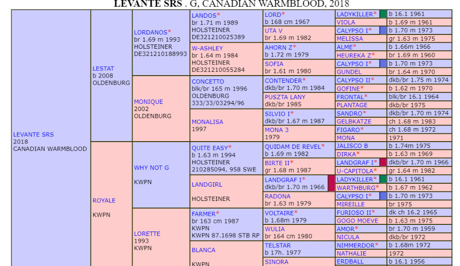Select the CONTENDER ancestor link
The image size is (460, 266).
point(283,81)
